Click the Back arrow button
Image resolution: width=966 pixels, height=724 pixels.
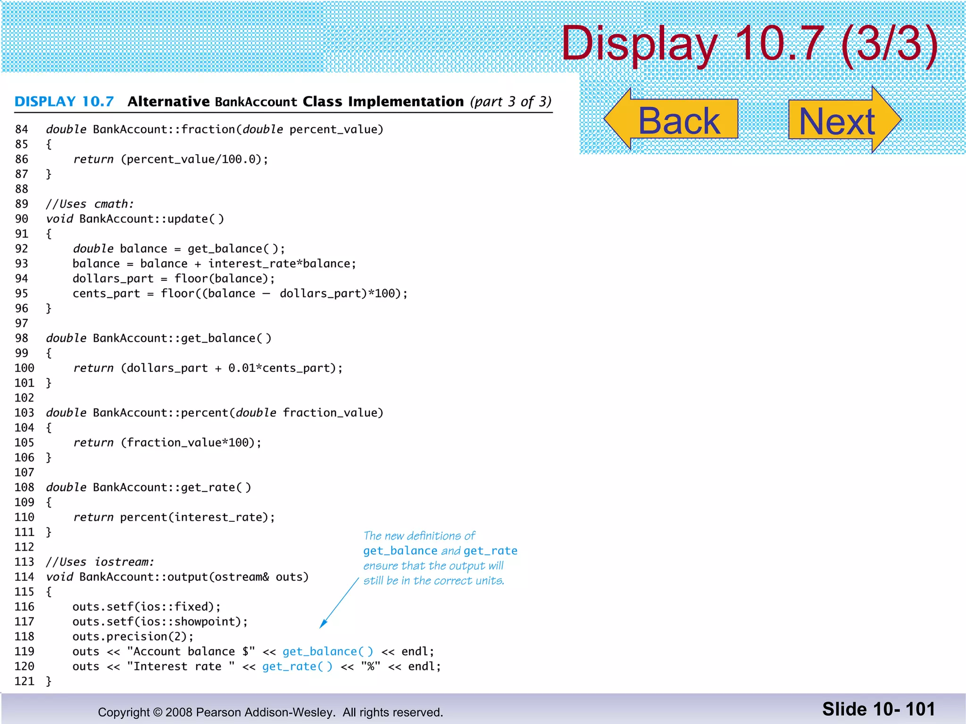click(671, 119)
